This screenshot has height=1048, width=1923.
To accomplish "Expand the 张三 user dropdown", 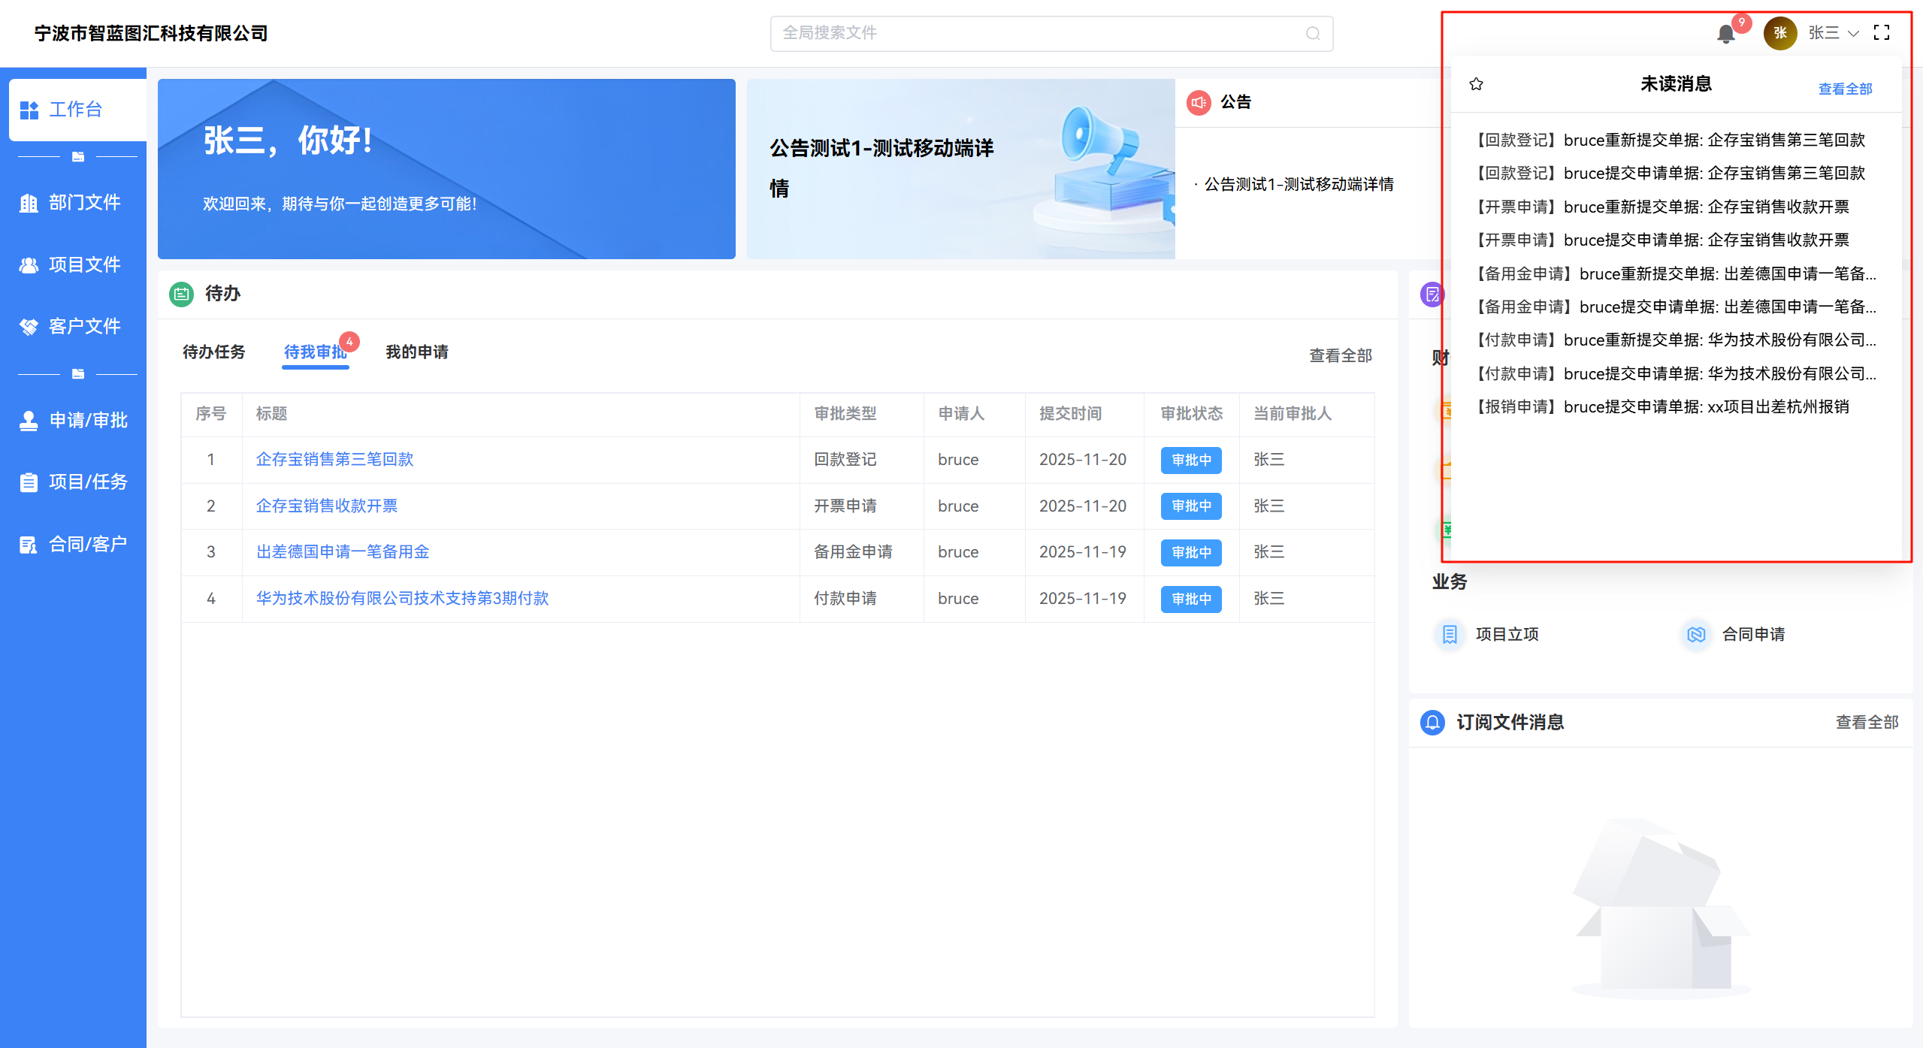I will [1834, 33].
